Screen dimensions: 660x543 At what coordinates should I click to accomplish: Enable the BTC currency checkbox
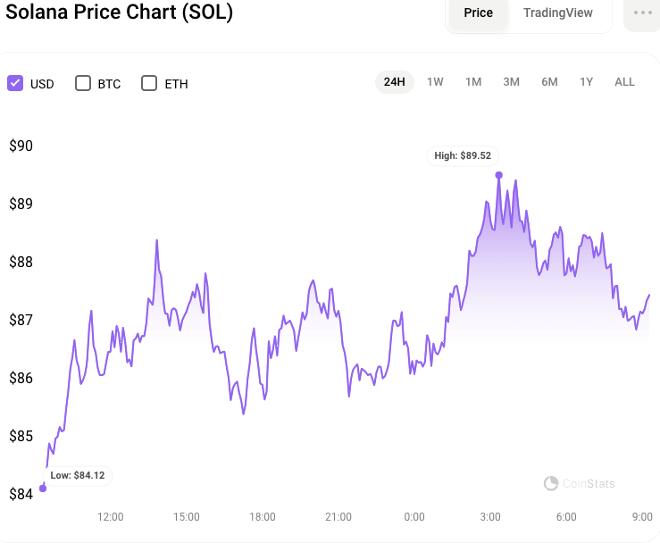click(83, 83)
